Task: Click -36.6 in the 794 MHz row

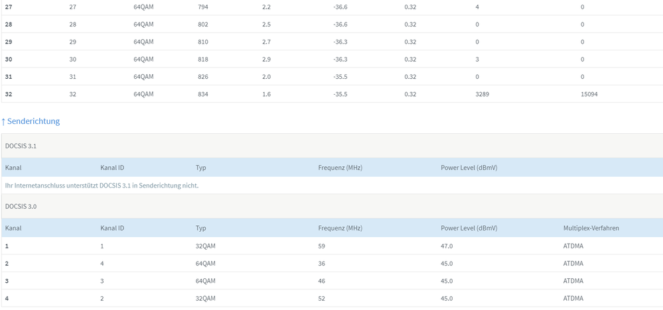Action: click(x=340, y=7)
